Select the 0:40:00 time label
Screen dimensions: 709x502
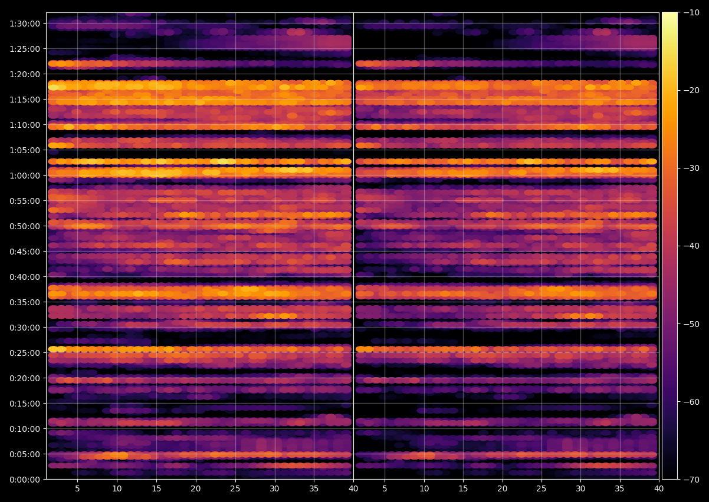pyautogui.click(x=25, y=277)
